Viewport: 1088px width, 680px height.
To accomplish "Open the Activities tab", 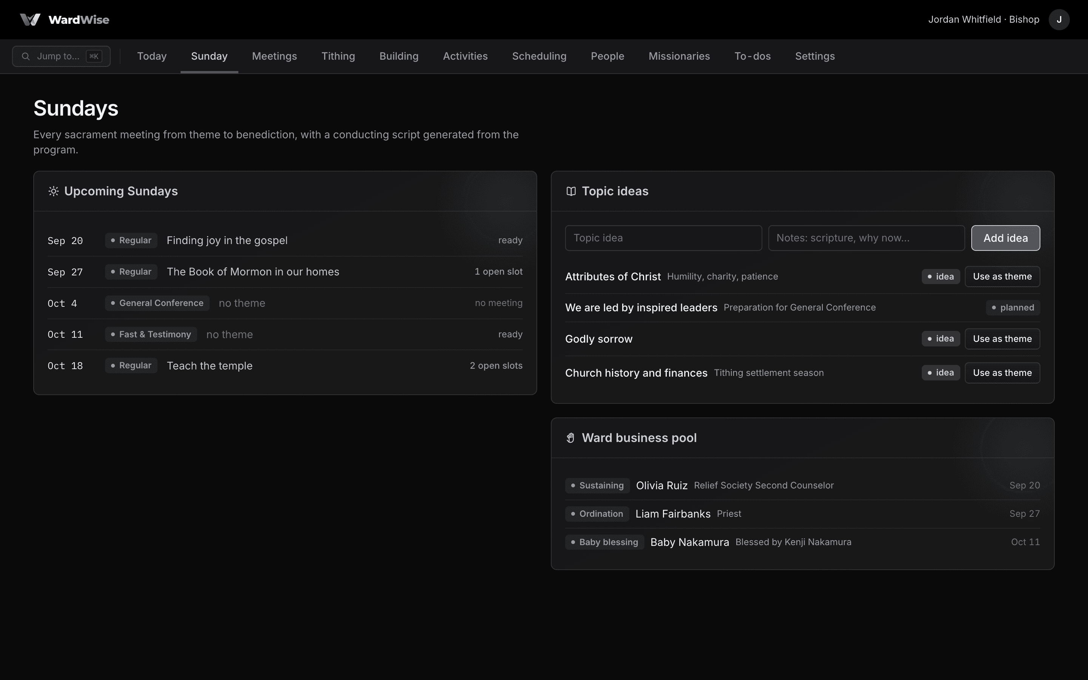I will click(x=465, y=56).
